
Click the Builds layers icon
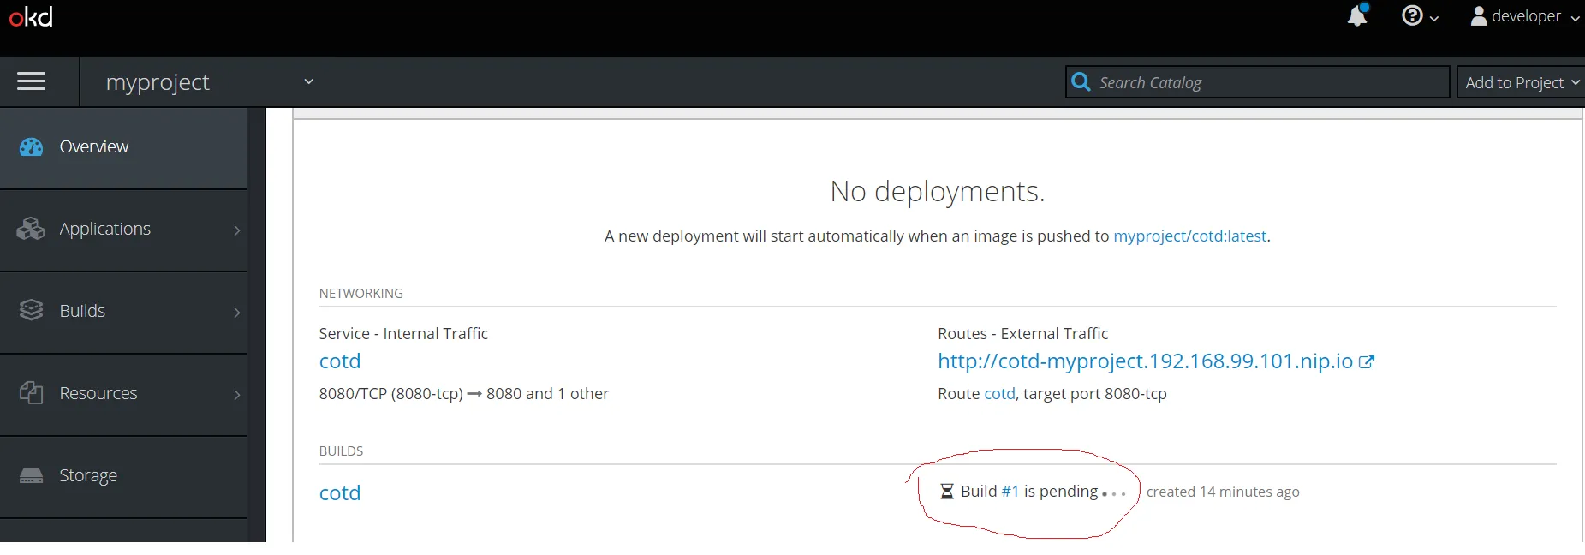pos(32,310)
